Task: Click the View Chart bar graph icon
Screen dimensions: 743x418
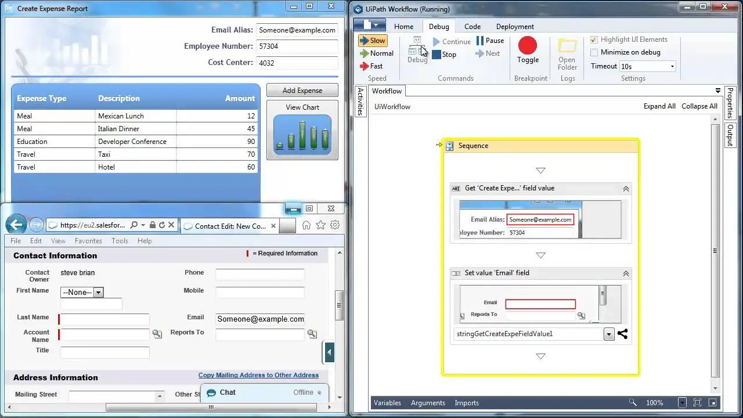Action: pos(302,135)
